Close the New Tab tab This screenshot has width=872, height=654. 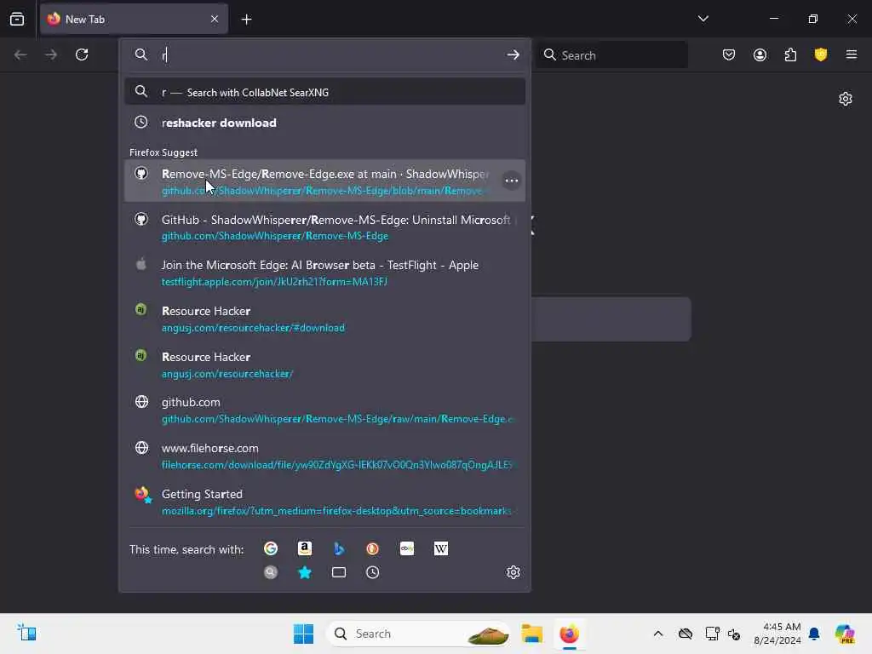215,19
